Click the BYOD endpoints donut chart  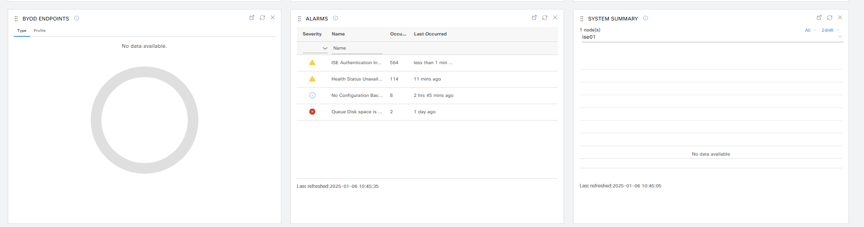(144, 120)
